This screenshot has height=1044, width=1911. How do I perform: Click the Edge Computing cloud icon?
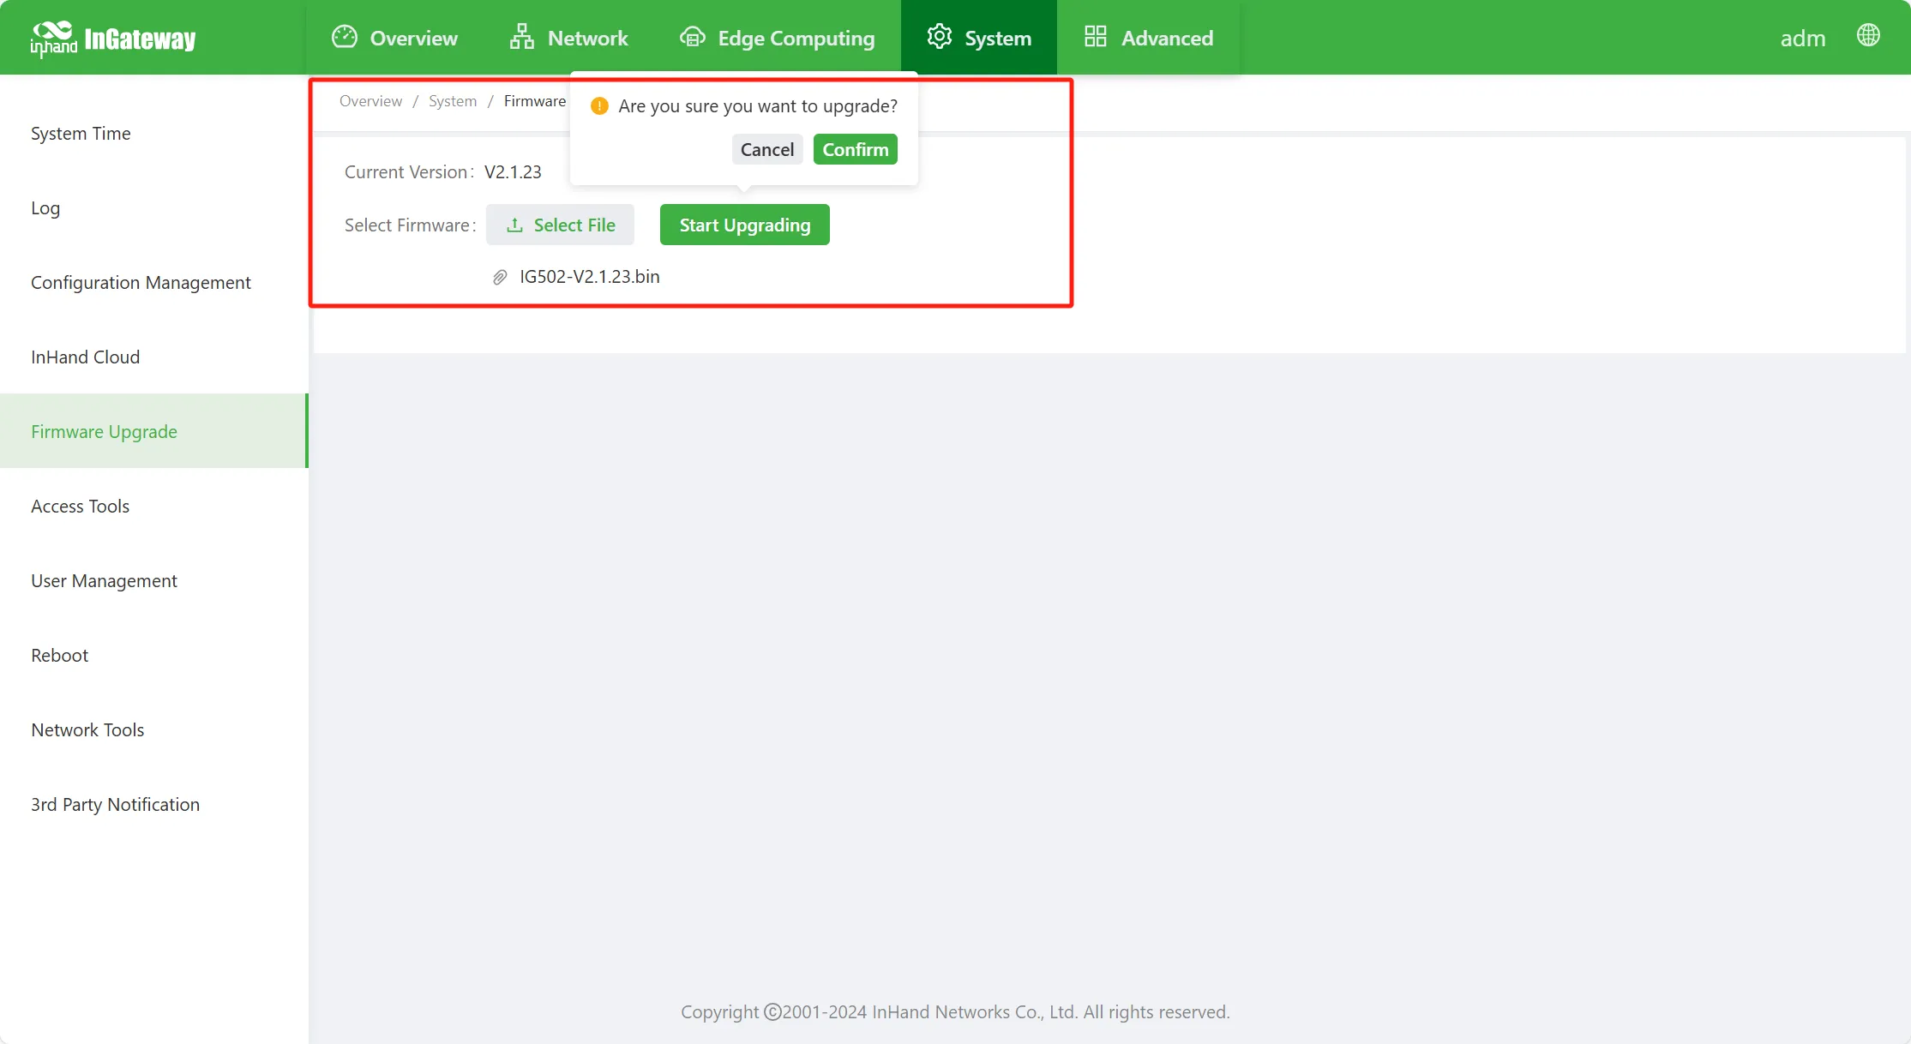(x=693, y=37)
